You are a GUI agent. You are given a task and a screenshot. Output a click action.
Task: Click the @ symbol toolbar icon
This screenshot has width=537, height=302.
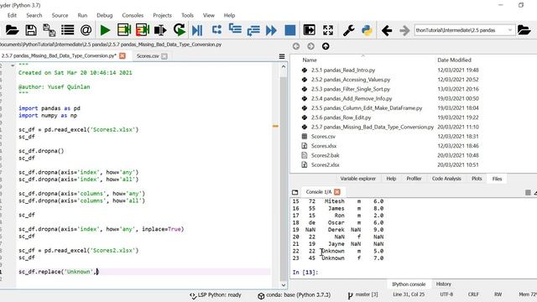(86, 30)
